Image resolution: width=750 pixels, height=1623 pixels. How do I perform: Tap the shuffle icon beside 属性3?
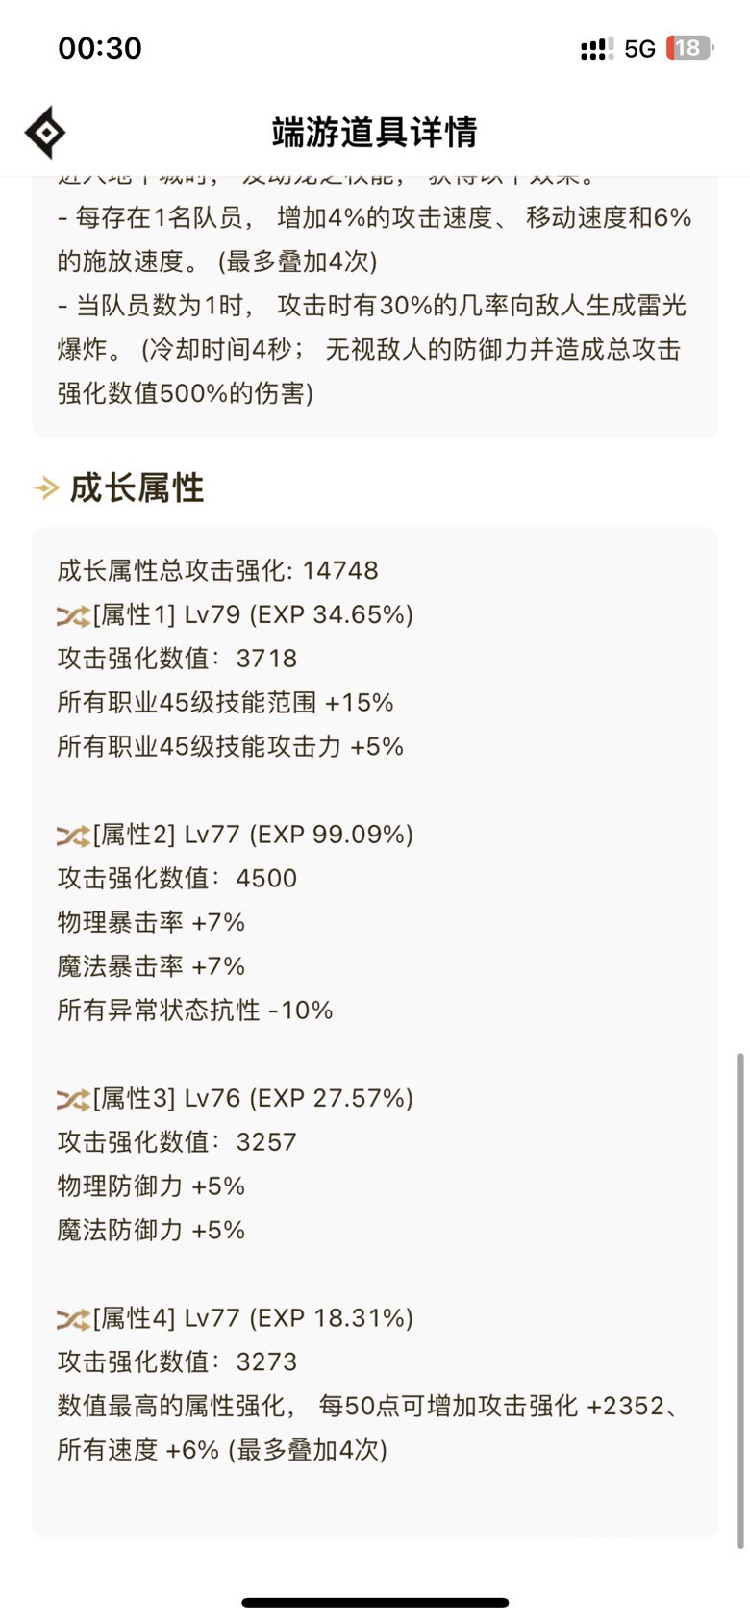pos(73,1099)
